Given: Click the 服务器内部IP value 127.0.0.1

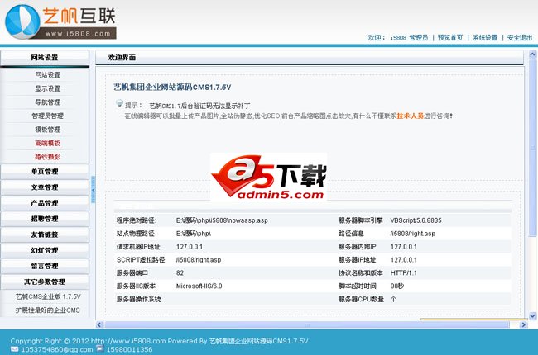Looking at the screenshot, I should [x=404, y=247].
